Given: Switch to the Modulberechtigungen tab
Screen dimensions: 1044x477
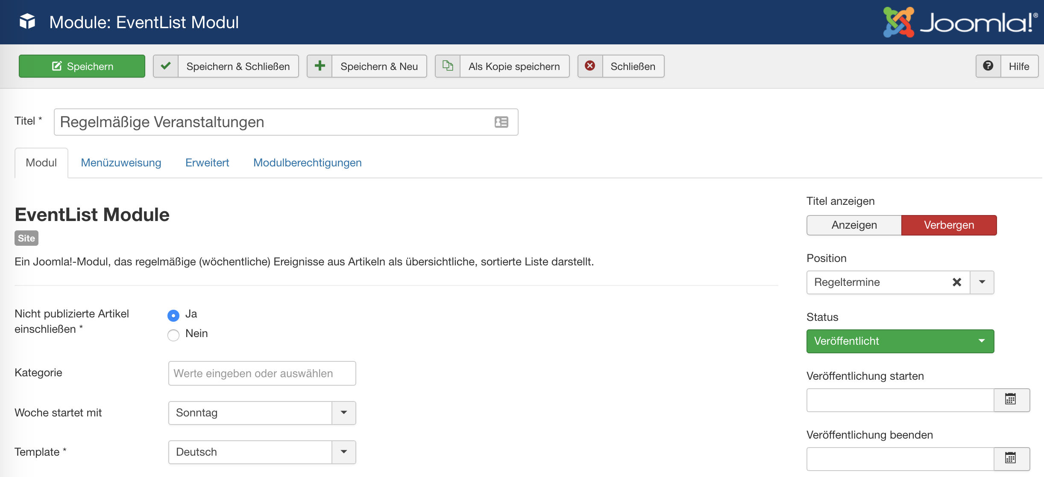Looking at the screenshot, I should coord(308,163).
